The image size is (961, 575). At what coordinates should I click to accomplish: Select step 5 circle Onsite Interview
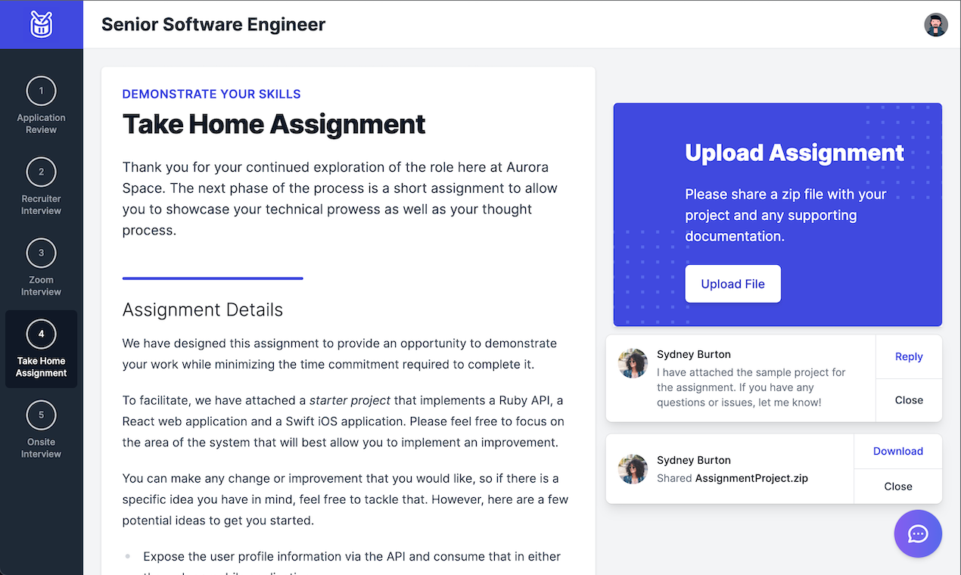pyautogui.click(x=41, y=415)
